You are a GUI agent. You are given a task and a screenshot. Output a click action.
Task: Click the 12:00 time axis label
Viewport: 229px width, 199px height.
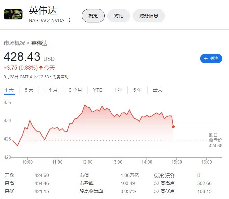[x=87, y=162]
